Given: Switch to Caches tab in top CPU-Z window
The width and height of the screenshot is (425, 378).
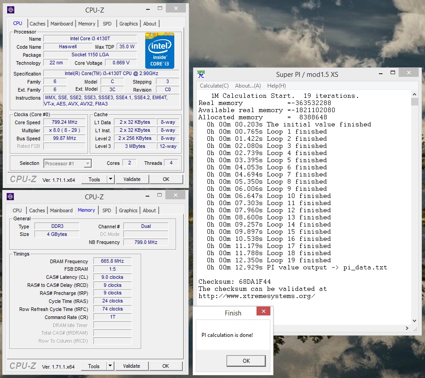Looking at the screenshot, I should pos(38,24).
